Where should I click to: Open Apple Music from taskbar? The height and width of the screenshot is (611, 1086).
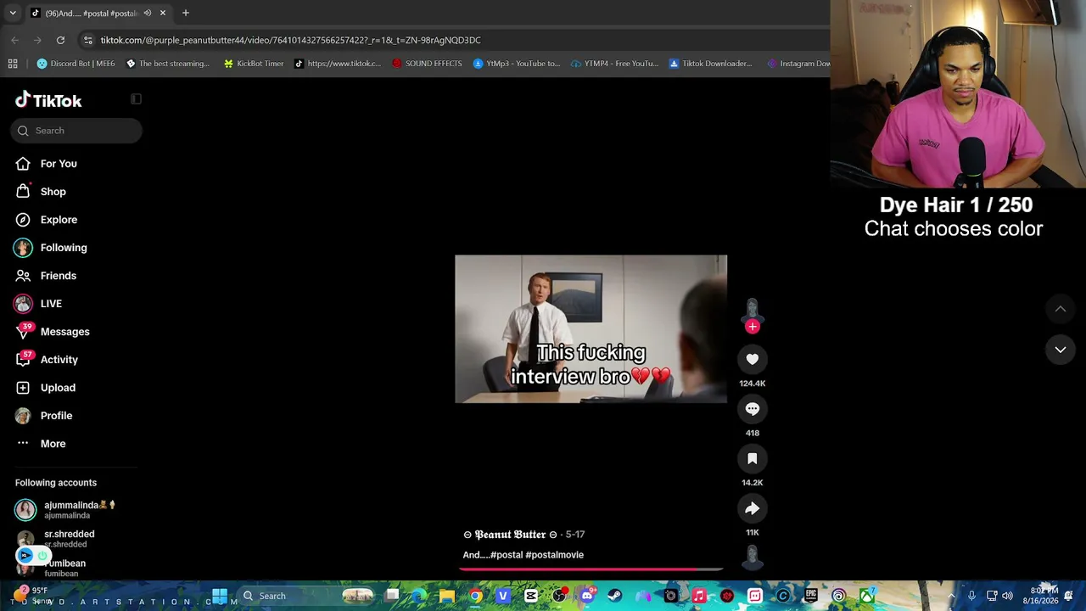[699, 596]
